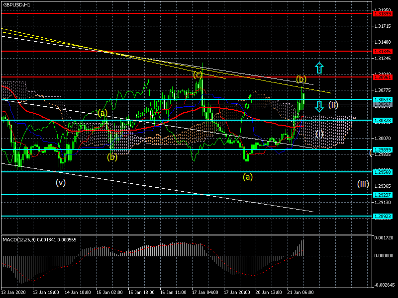This screenshot has width=398, height=298.
Task: Click the 1.29365 price axis value
Action: tap(383, 186)
